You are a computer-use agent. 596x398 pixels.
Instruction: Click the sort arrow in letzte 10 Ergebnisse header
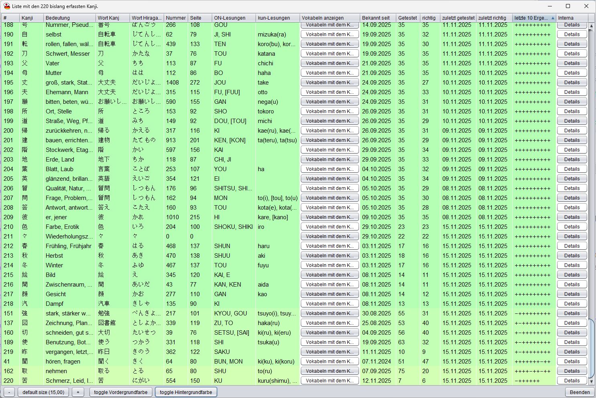click(553, 18)
